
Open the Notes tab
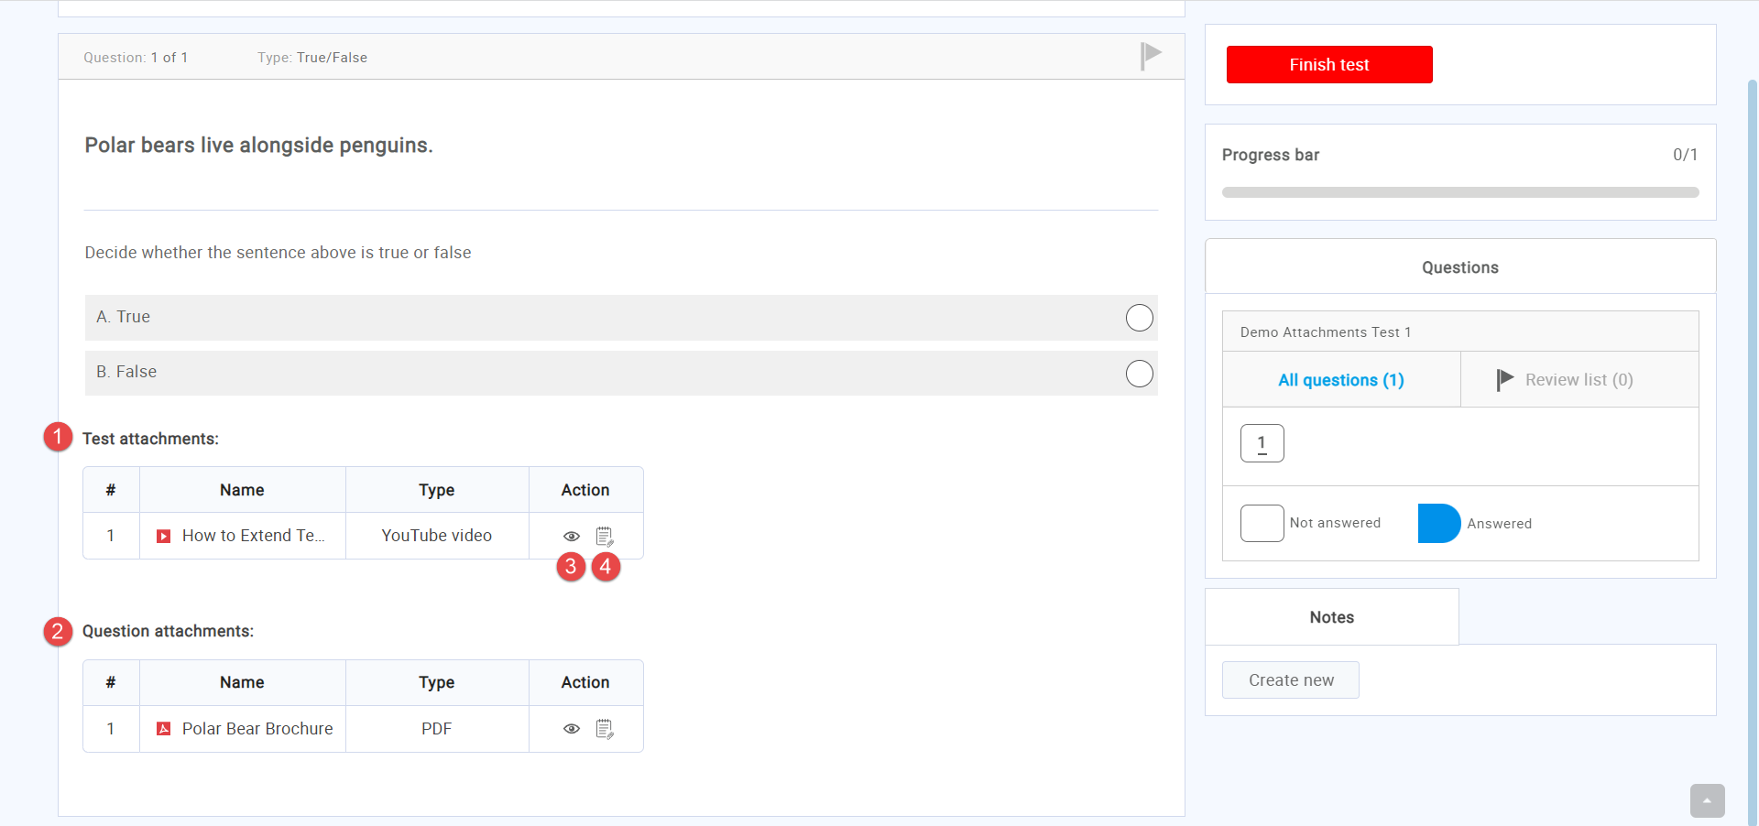coord(1331,617)
